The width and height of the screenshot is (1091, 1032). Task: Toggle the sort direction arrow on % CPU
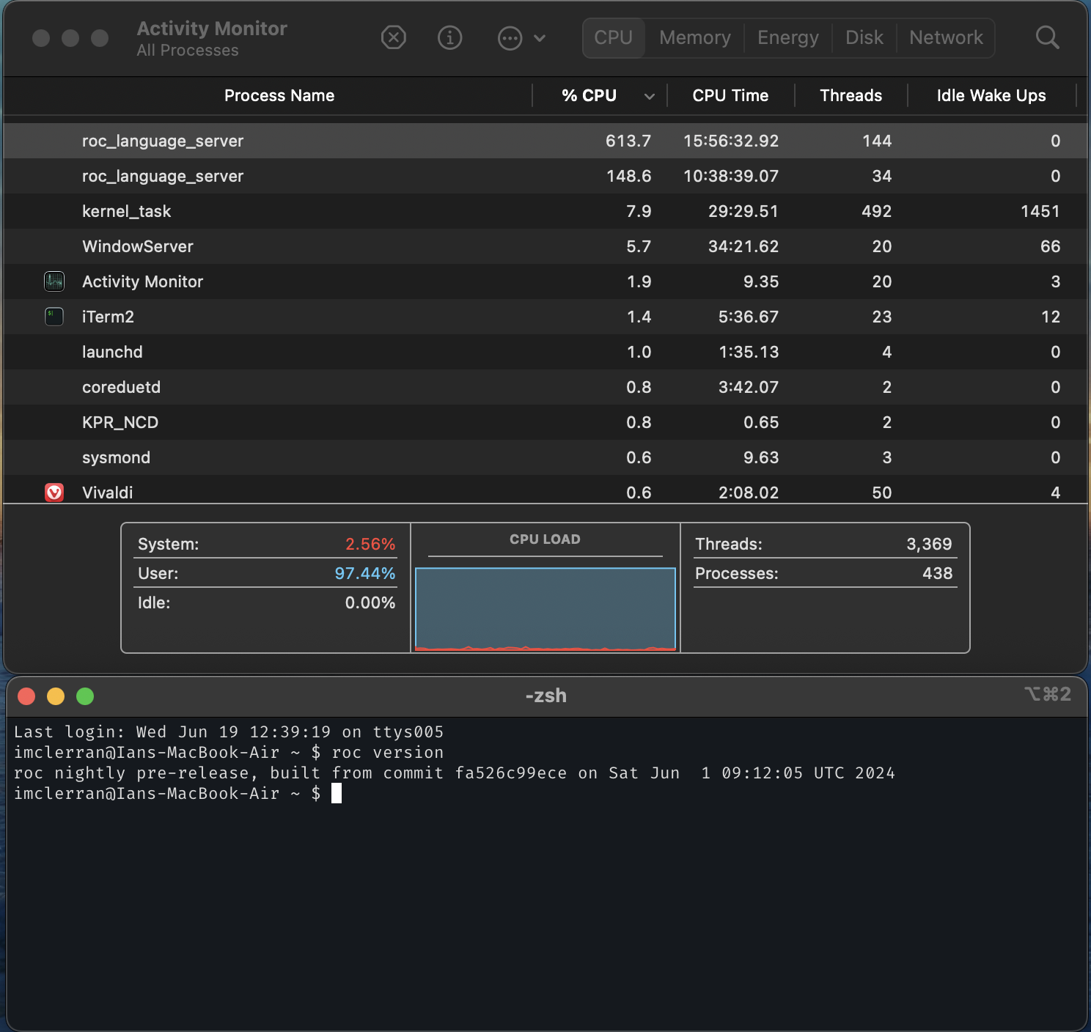coord(650,96)
